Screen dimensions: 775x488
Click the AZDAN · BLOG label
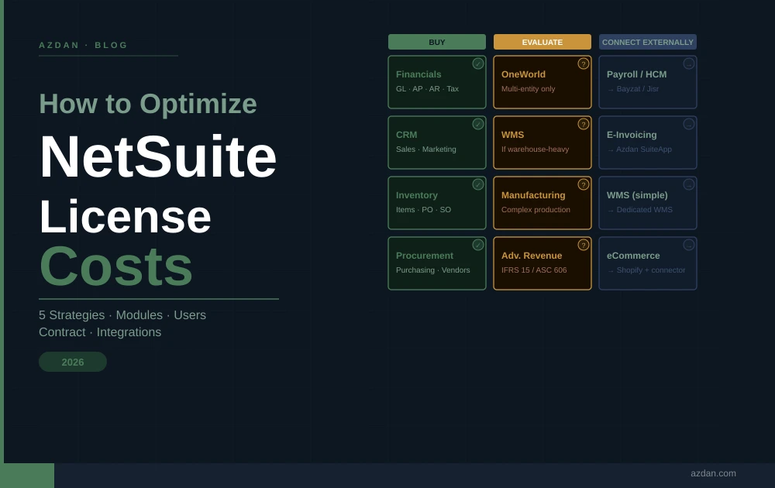(83, 45)
